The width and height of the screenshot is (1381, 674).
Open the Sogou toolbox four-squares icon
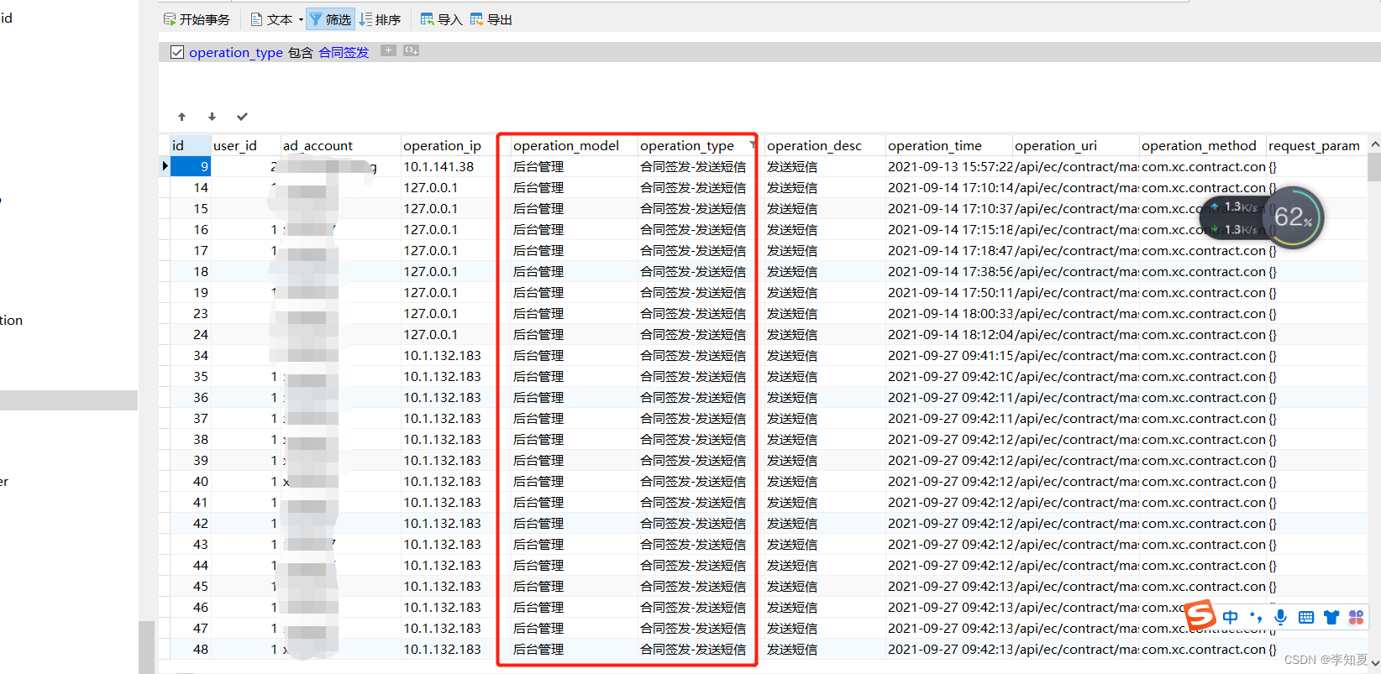tap(1356, 617)
